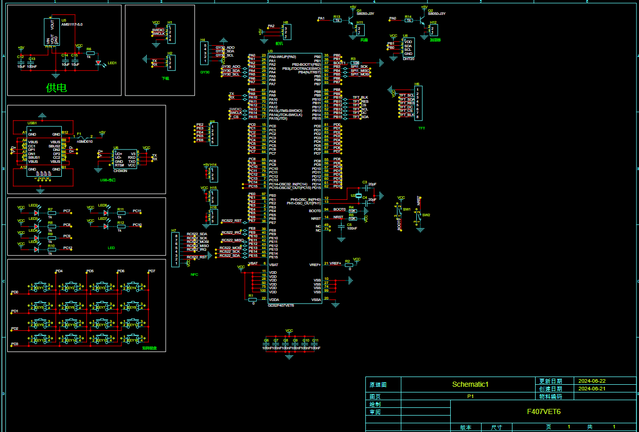639x432 pixels.
Task: Select the F1 nSMD010 fuse
Action: point(84,137)
